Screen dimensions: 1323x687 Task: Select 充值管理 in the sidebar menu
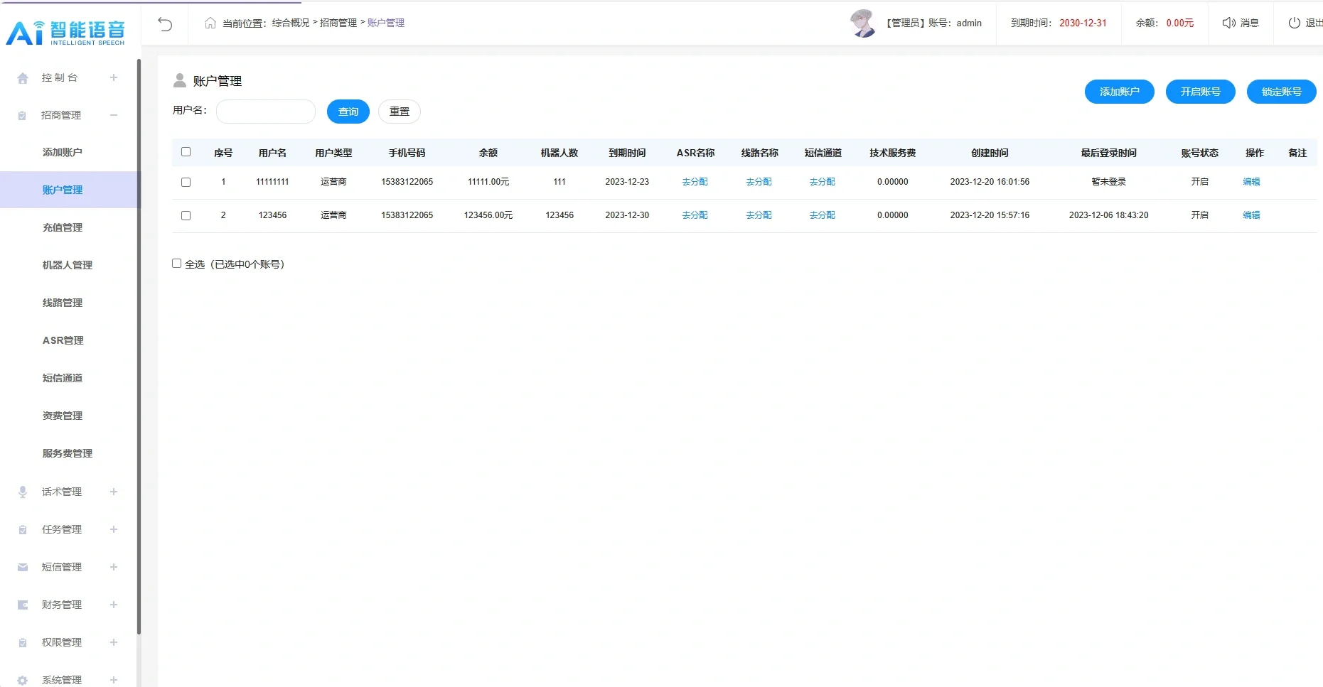pyautogui.click(x=63, y=227)
